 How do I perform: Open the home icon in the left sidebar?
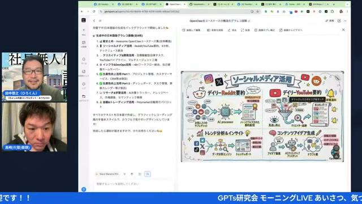pyautogui.click(x=84, y=59)
